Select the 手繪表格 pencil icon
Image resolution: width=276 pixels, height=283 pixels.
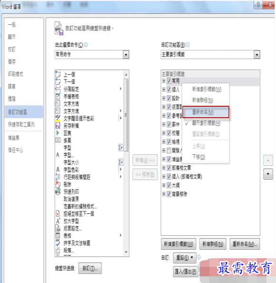(x=58, y=96)
